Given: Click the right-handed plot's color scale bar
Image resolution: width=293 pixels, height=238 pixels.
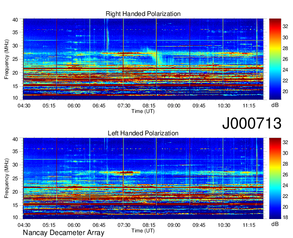Looking at the screenshot, I should (275, 59).
